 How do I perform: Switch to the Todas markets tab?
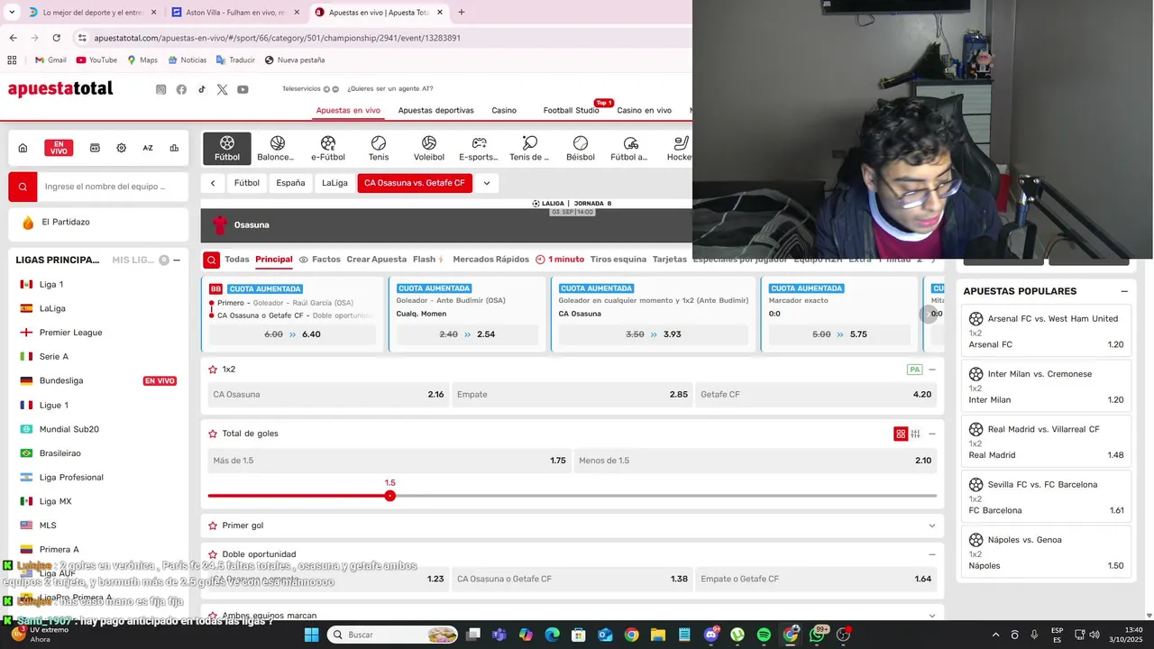pyautogui.click(x=237, y=260)
